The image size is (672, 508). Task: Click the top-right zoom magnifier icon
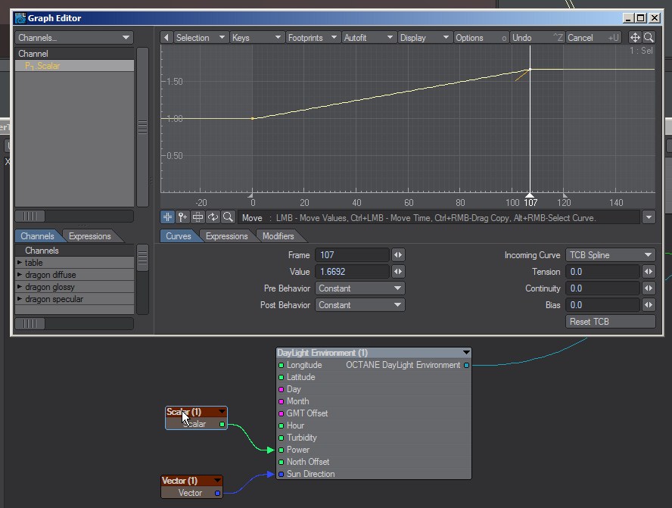(x=649, y=38)
